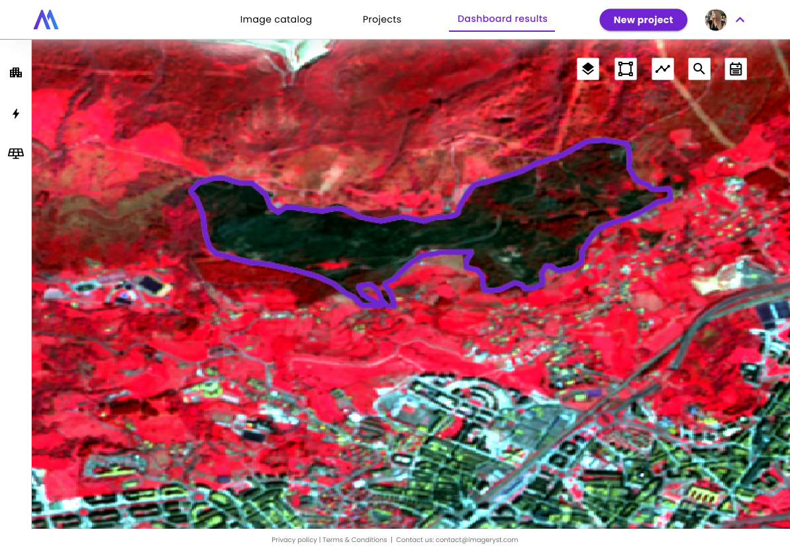This screenshot has height=550, width=790.
Task: Open the solar panel sidebar icon
Action: (x=16, y=154)
